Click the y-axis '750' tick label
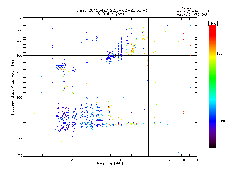 19,18
